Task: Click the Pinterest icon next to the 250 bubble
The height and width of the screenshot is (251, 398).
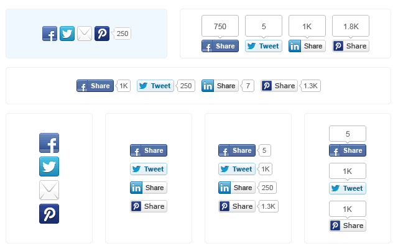Action: click(102, 34)
